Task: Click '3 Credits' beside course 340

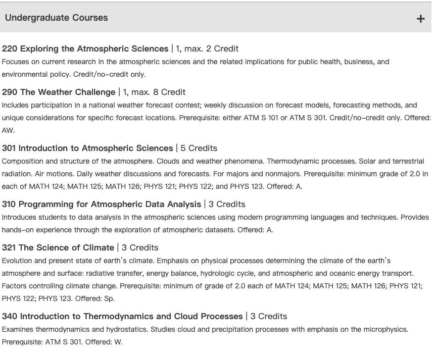Action: (x=269, y=316)
